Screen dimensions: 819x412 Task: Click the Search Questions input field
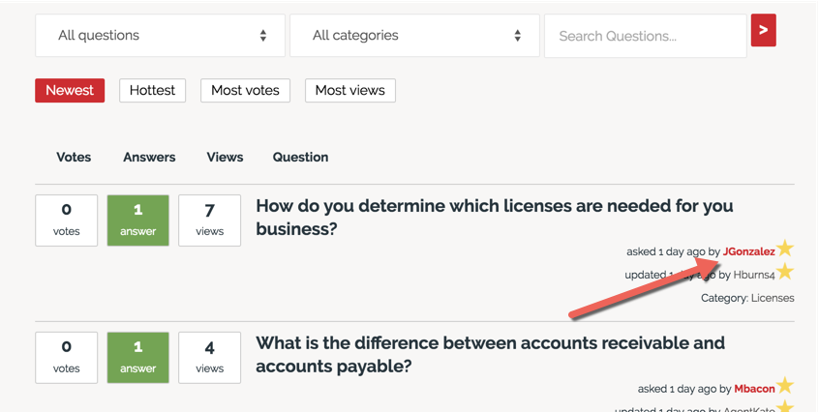coord(645,36)
